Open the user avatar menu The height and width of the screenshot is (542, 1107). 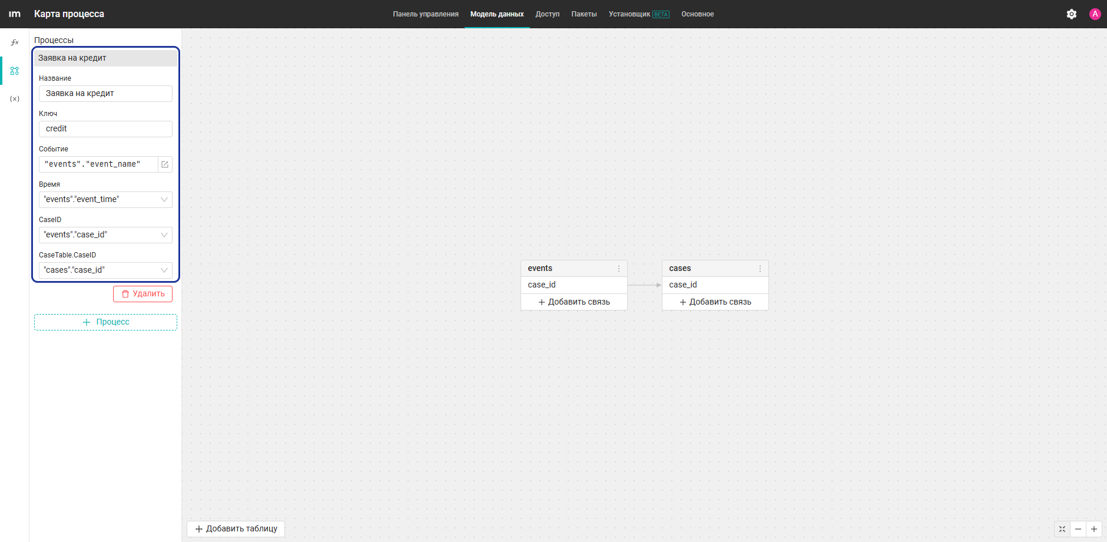point(1095,14)
